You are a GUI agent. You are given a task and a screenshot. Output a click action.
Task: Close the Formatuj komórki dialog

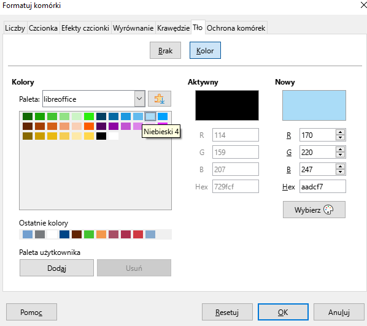(363, 5)
